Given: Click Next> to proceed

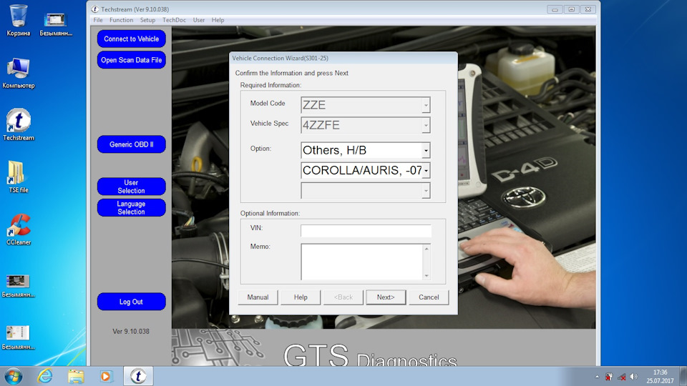Looking at the screenshot, I should (386, 297).
